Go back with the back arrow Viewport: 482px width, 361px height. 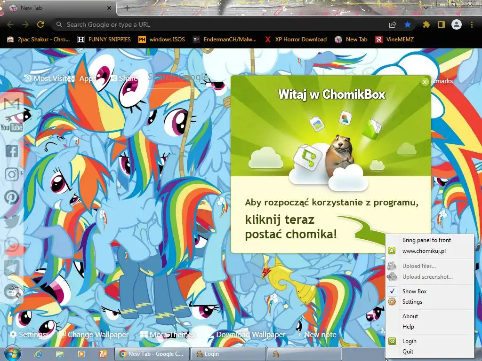pyautogui.click(x=10, y=24)
